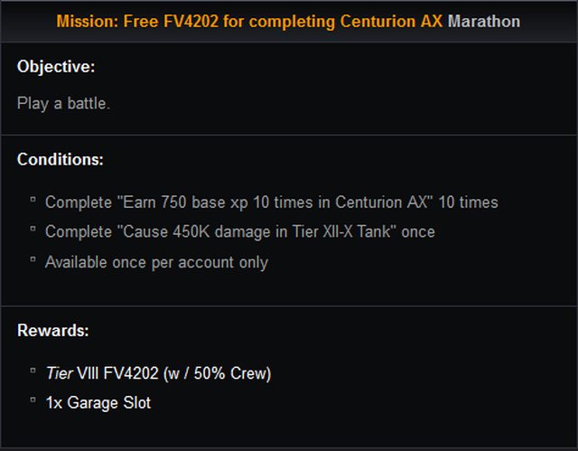The image size is (578, 451).
Task: Select the Objective heading
Action: click(56, 67)
